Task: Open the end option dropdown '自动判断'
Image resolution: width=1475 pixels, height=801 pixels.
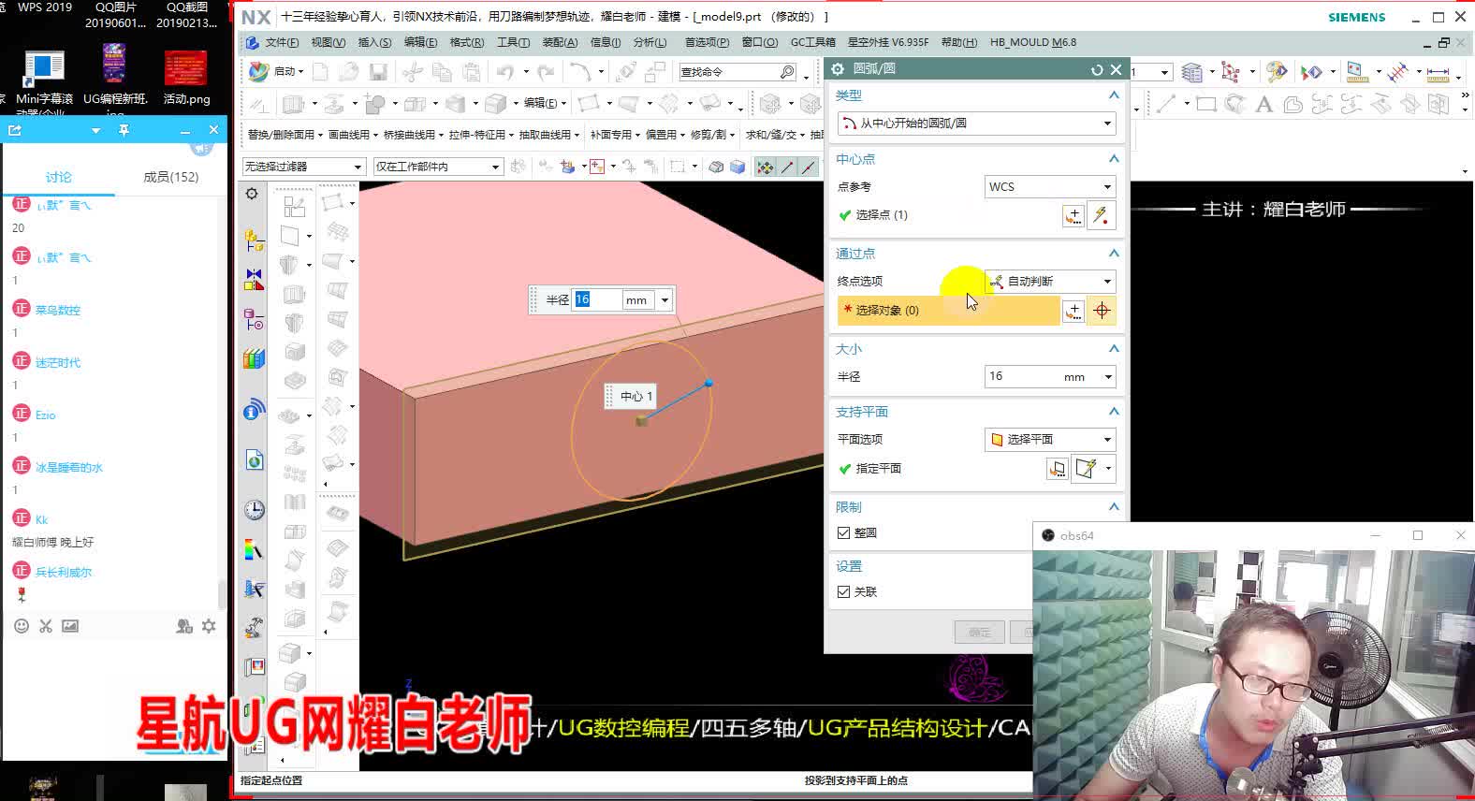Action: click(x=1049, y=281)
